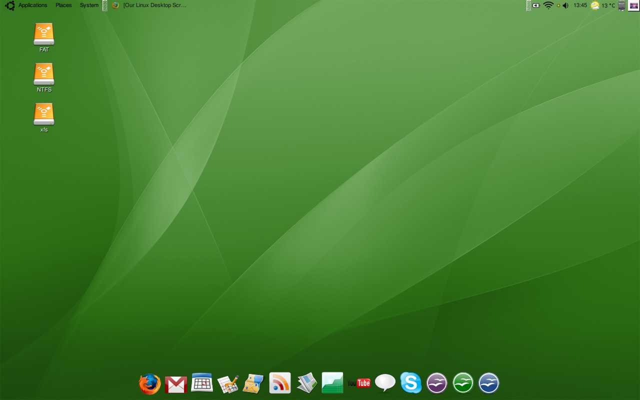Open the blue OpenOffice dock icon
Viewport: 640px width, 400px height.
point(489,383)
